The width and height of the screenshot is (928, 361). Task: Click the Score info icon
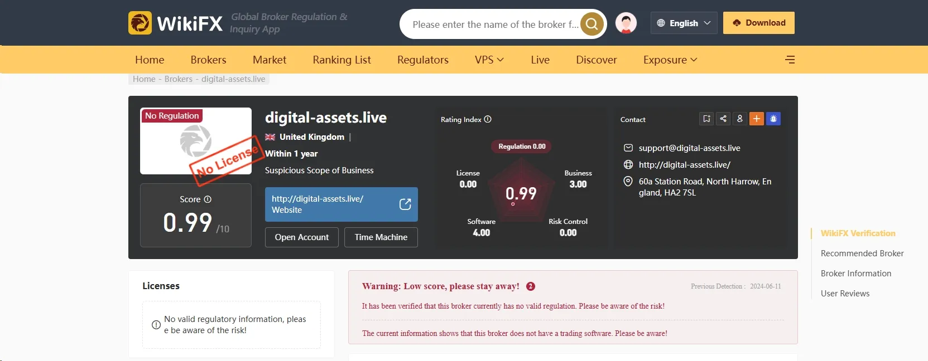(x=208, y=199)
